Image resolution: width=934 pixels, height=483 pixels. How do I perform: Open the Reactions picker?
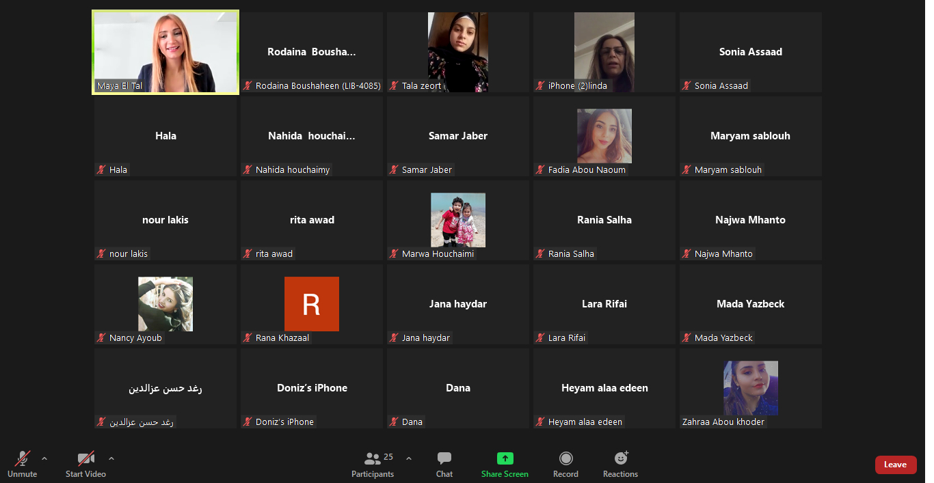pos(620,465)
